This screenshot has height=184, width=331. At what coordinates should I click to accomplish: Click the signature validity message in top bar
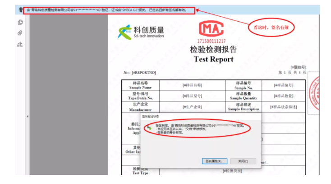point(107,10)
